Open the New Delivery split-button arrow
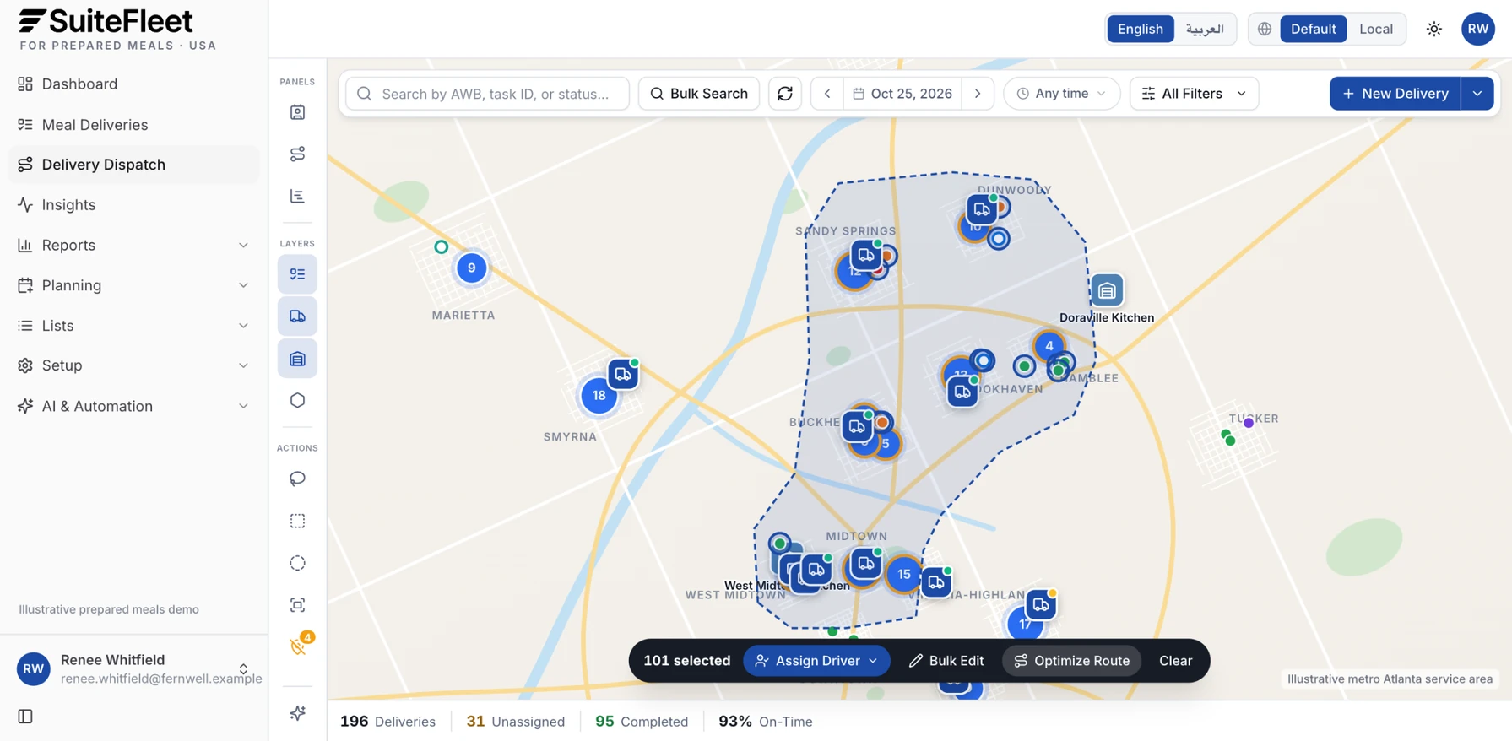Image resolution: width=1512 pixels, height=741 pixels. [1477, 94]
